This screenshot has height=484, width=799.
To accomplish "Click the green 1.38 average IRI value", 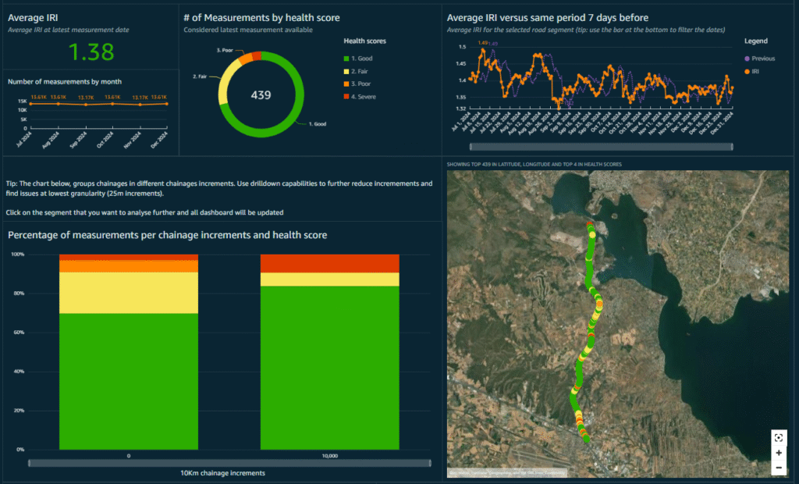I will click(x=91, y=52).
